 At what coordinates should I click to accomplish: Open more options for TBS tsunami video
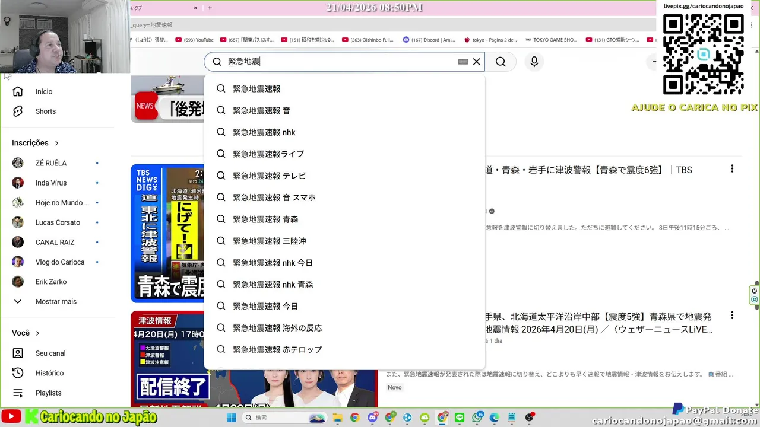[x=732, y=169]
